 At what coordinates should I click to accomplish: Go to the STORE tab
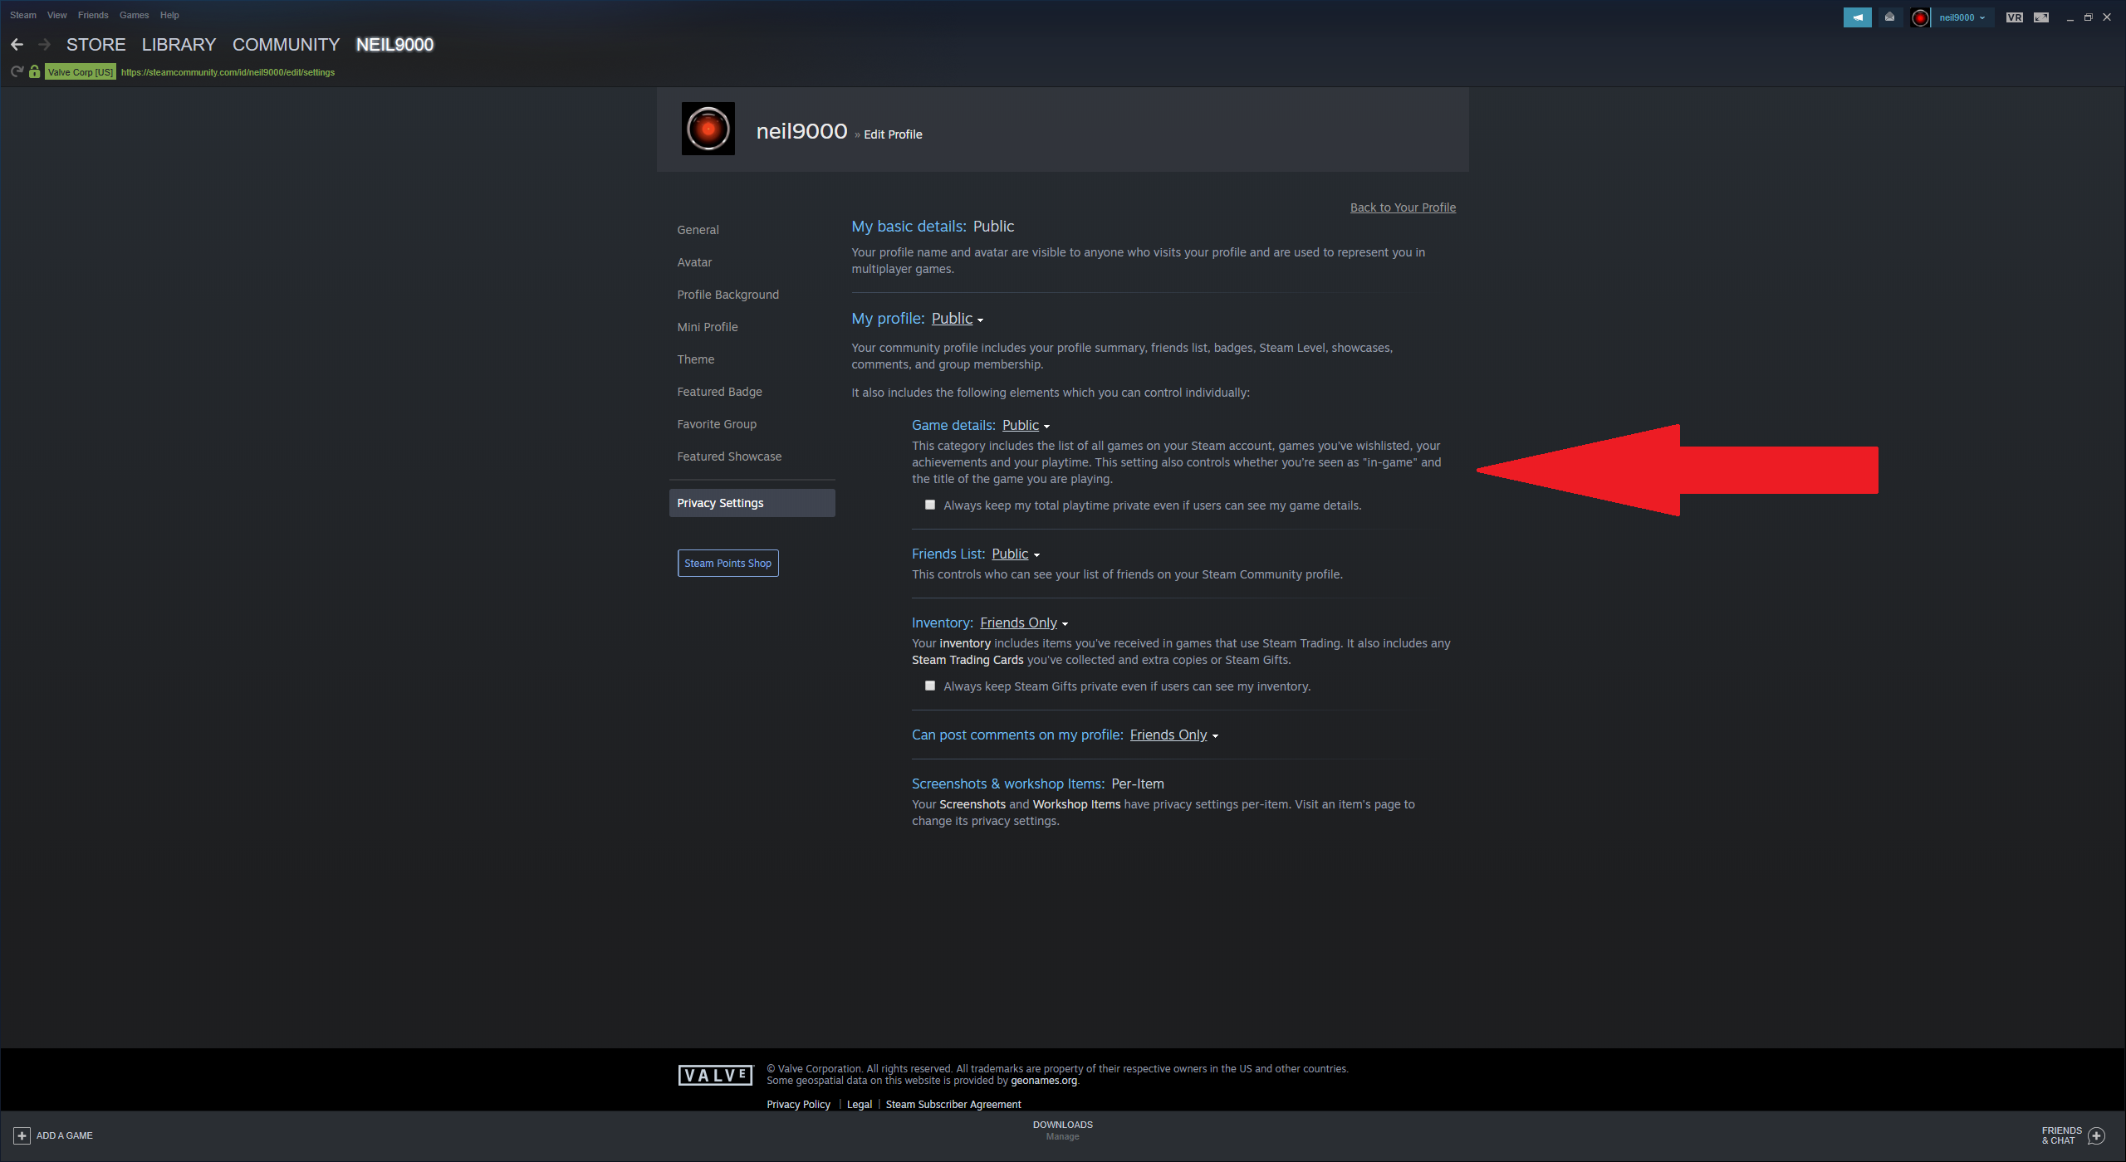pos(96,45)
